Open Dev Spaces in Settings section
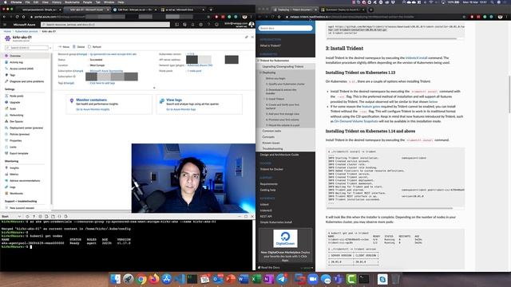511x287 pixels. (16, 121)
